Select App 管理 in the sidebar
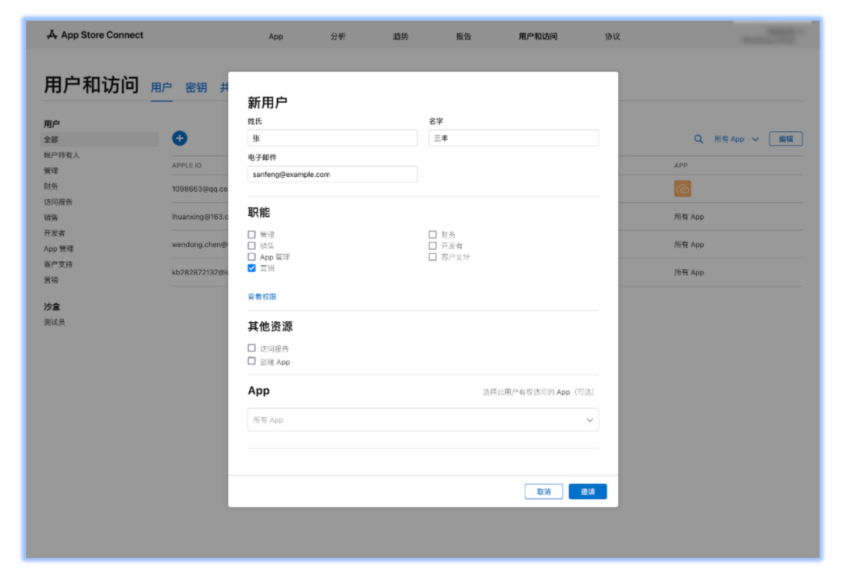Image resolution: width=843 pixels, height=577 pixels. pos(59,249)
